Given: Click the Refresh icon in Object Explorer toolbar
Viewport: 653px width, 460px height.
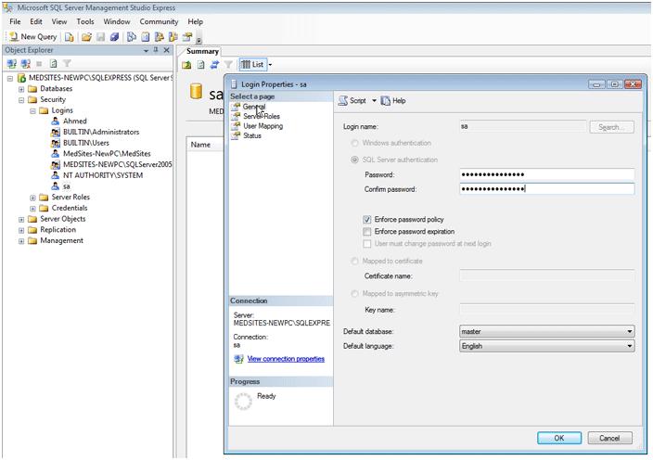Looking at the screenshot, I should pos(53,64).
